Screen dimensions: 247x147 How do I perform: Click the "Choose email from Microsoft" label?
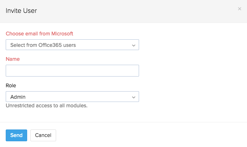pyautogui.click(x=39, y=34)
